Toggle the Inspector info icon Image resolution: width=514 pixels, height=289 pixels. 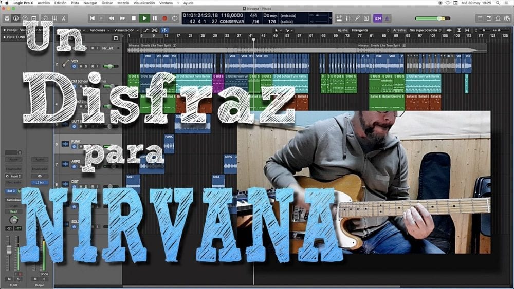[16, 18]
